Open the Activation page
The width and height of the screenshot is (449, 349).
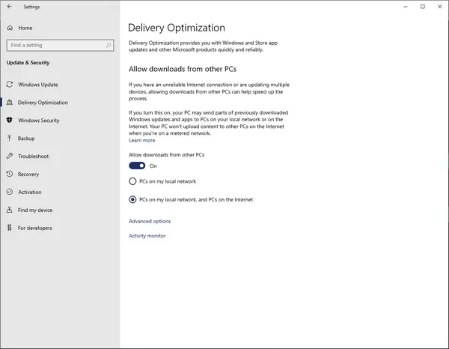tap(30, 192)
